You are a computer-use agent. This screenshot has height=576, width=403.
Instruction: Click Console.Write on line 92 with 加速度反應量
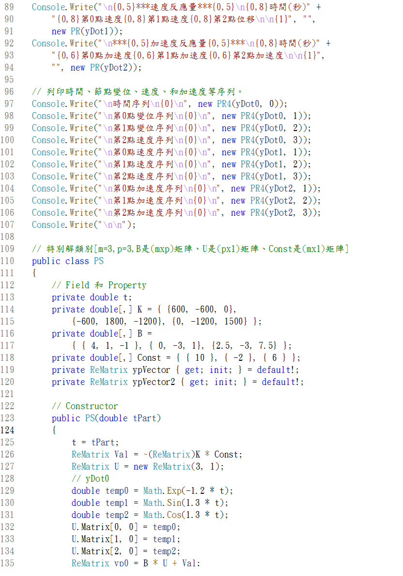coord(181,44)
